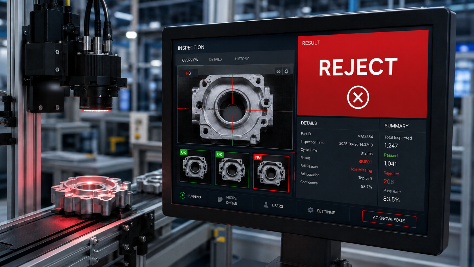Open the DETAILS tab
Image resolution: width=474 pixels, height=267 pixels.
[x=215, y=59]
